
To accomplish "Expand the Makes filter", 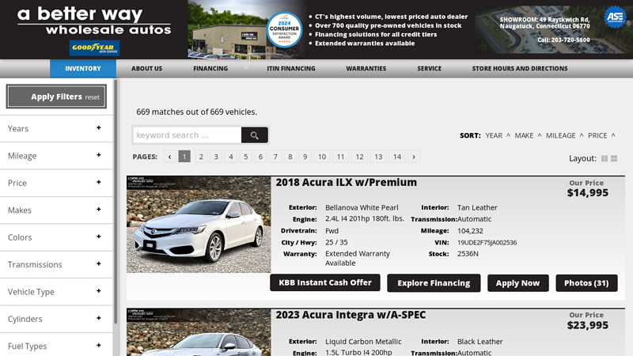I will click(x=56, y=210).
